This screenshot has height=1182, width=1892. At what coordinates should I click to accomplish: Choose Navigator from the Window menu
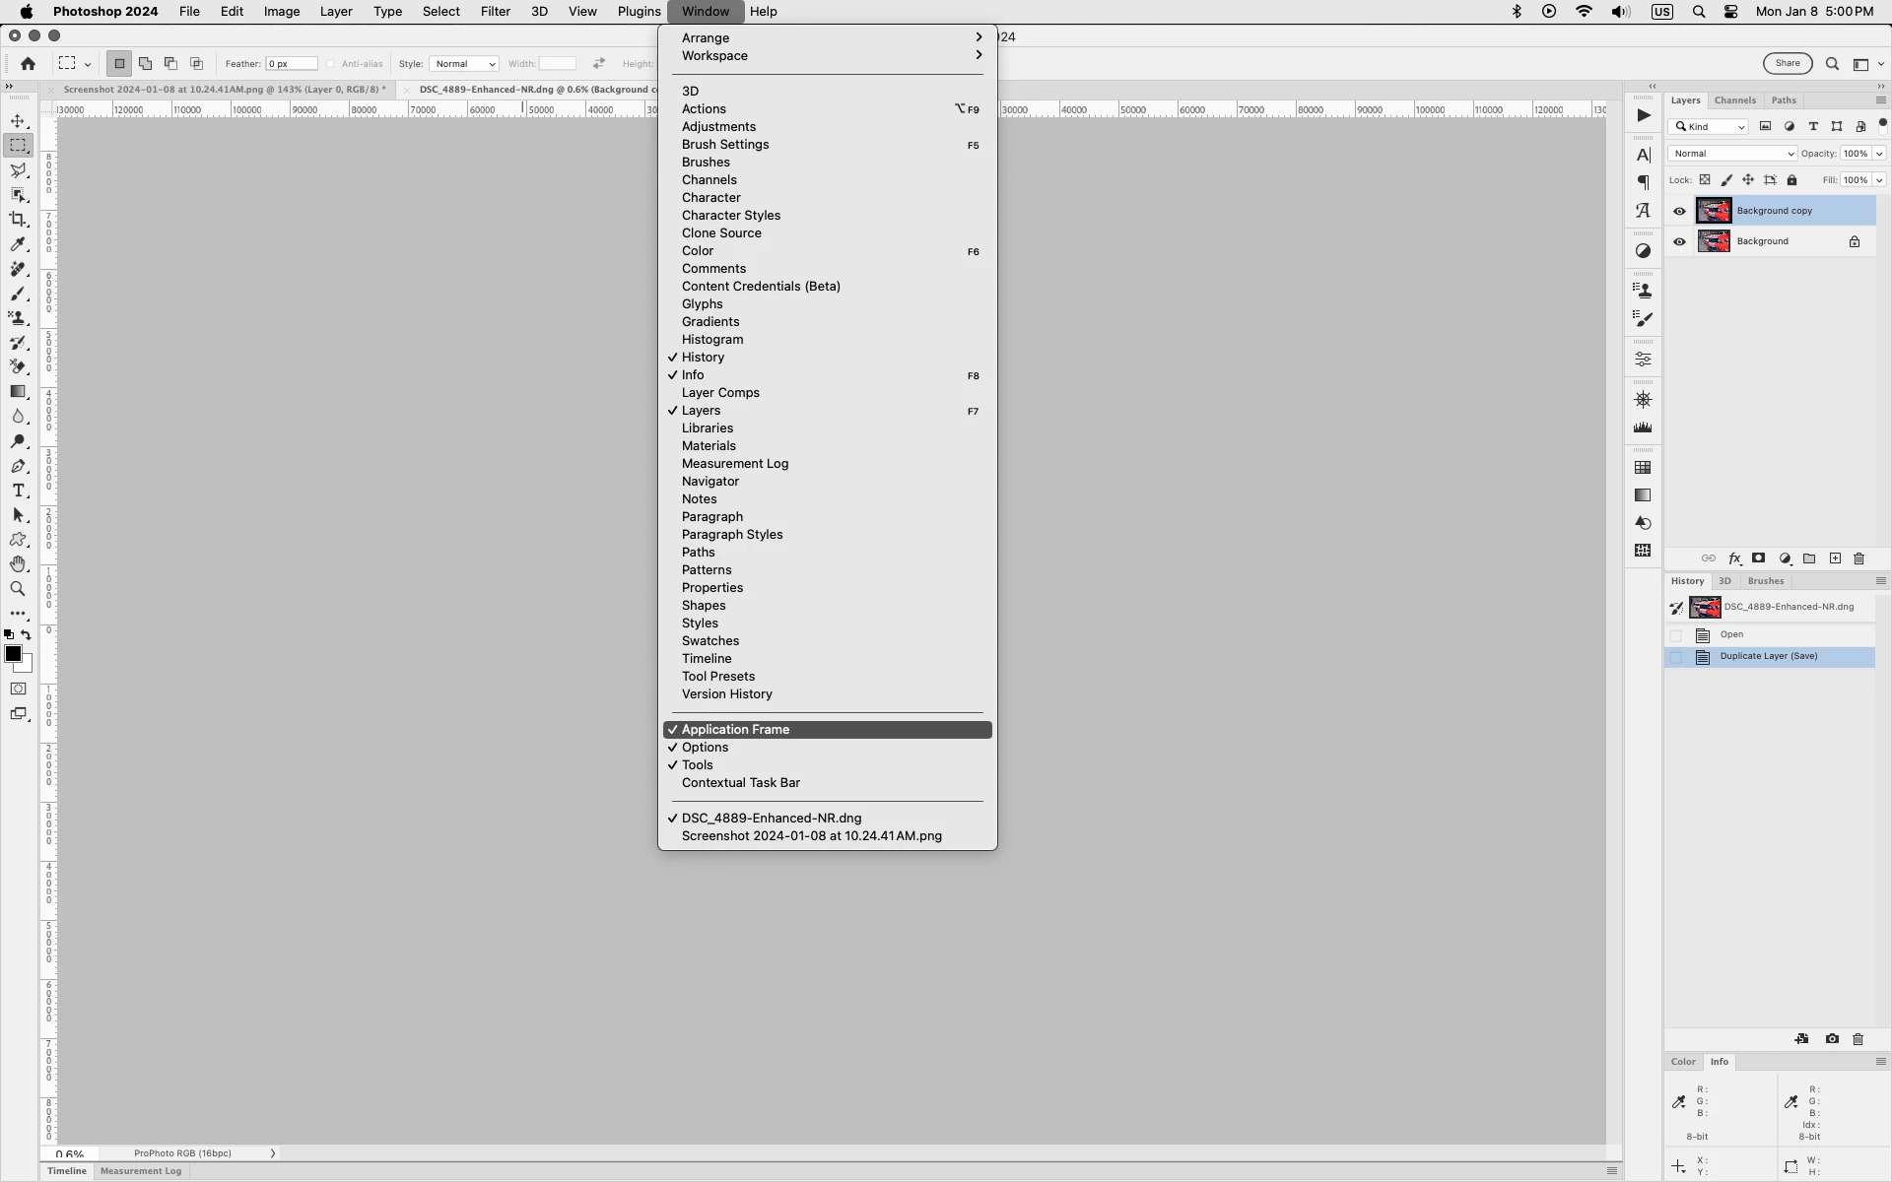tap(709, 482)
